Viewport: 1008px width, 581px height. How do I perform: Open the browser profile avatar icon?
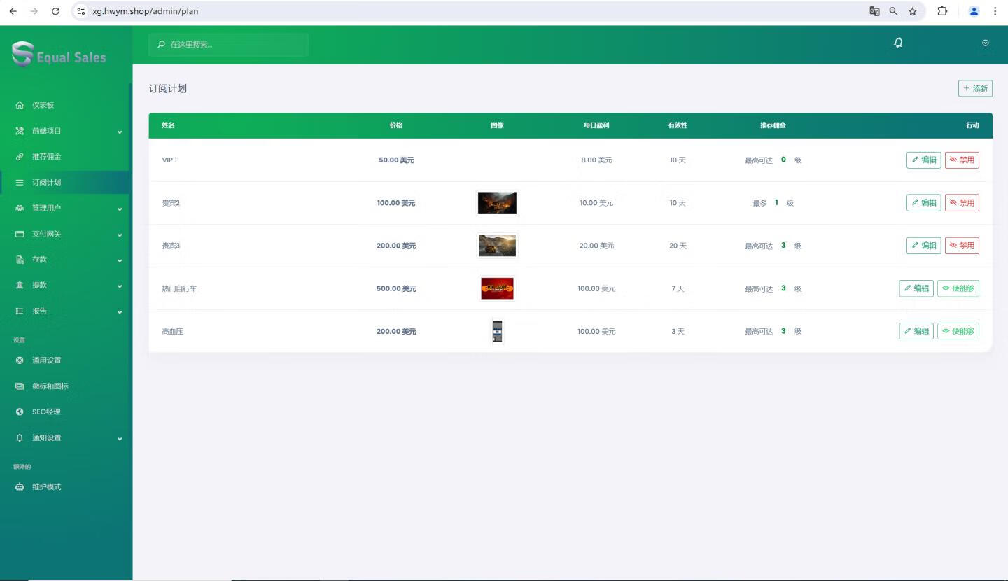[974, 11]
